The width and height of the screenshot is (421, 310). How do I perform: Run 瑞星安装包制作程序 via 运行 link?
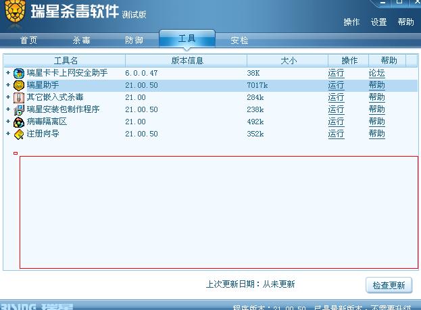[x=336, y=109]
